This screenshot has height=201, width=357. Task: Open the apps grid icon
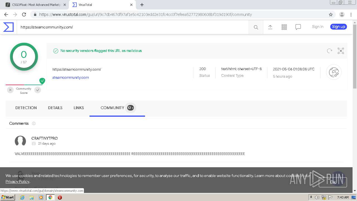point(284,27)
